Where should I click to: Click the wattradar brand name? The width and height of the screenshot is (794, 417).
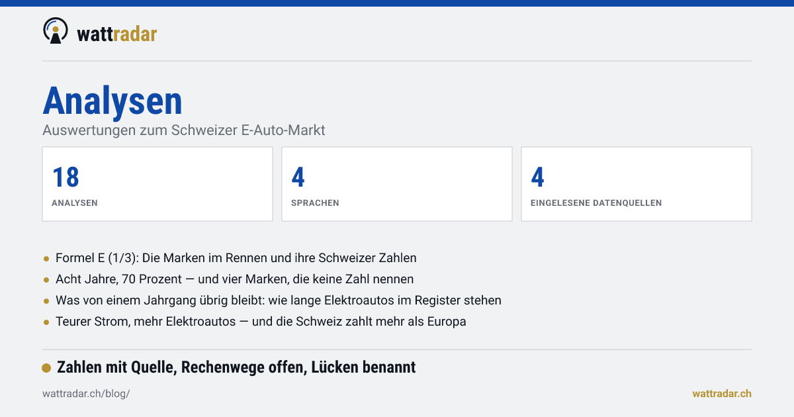117,33
